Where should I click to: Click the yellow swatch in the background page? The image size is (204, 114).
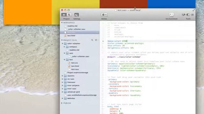click(76, 4)
